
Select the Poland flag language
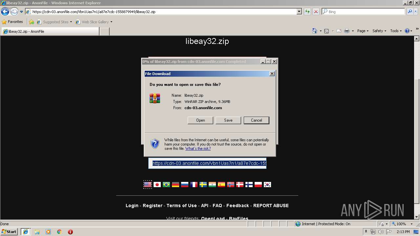coord(258,185)
